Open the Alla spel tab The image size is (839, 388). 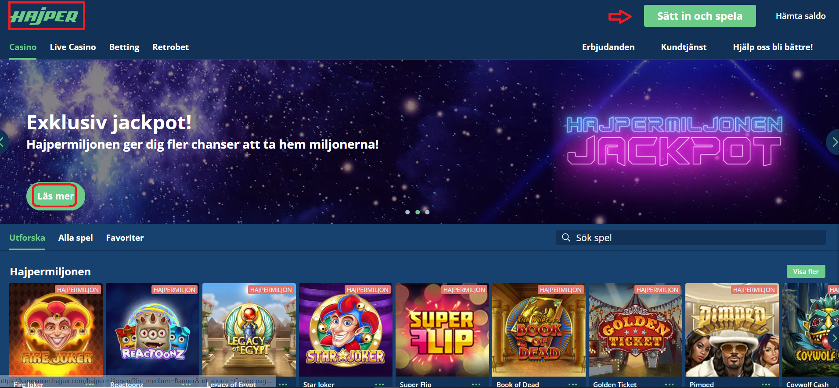76,238
